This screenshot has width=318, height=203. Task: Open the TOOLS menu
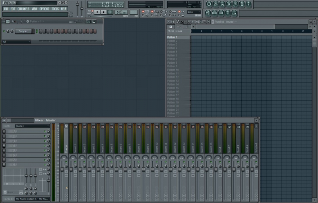click(x=55, y=9)
